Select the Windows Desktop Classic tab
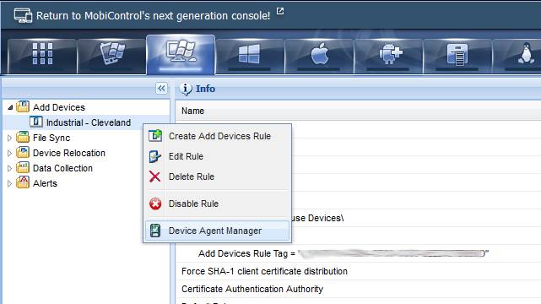Image resolution: width=541 pixels, height=304 pixels. (x=181, y=55)
